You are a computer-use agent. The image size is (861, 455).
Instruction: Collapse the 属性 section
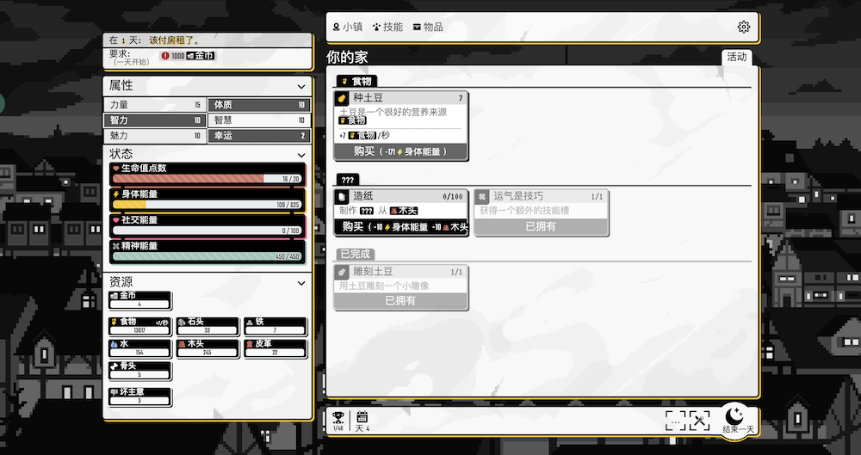pyautogui.click(x=301, y=86)
